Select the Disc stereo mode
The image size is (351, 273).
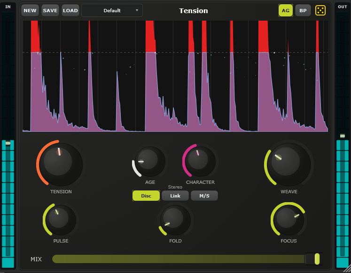coord(146,196)
